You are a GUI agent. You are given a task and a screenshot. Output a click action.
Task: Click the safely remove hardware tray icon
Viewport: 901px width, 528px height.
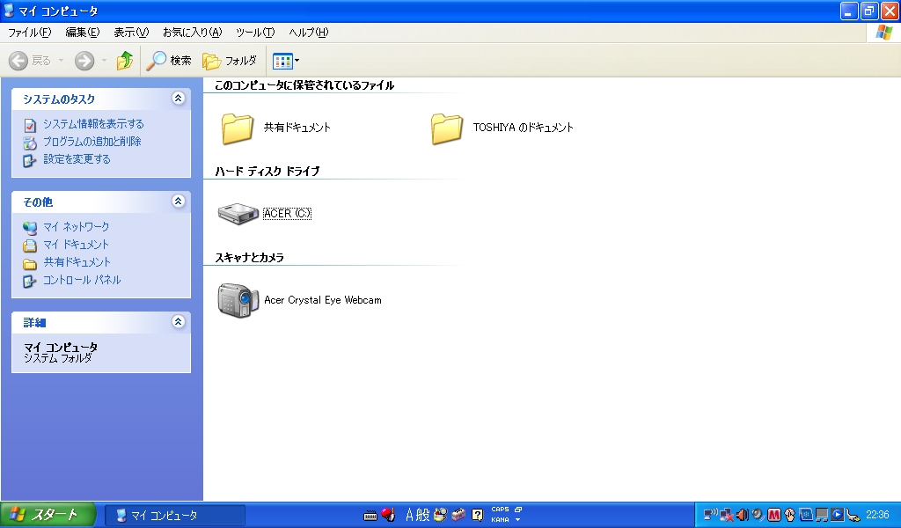[x=853, y=516]
